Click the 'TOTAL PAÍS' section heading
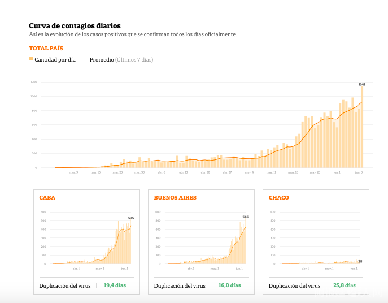Viewport: 388px width, 303px height. tap(46, 49)
